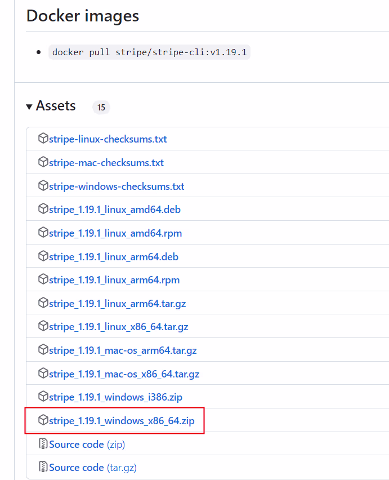Click package icon beside linux_x86_64.tar.gz

43,326
